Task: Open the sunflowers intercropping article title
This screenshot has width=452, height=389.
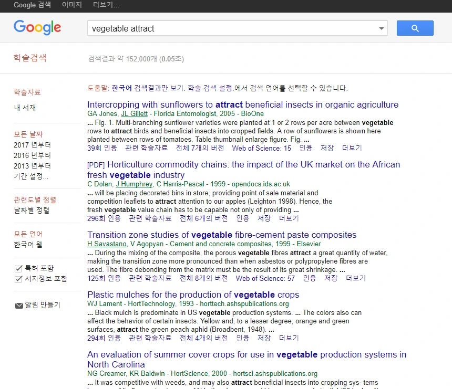Action: point(243,104)
